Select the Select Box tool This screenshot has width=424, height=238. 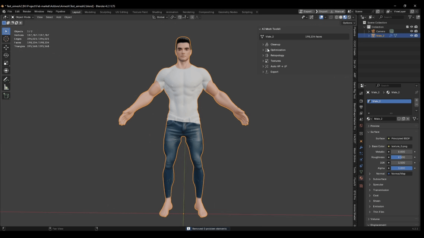coord(6,31)
